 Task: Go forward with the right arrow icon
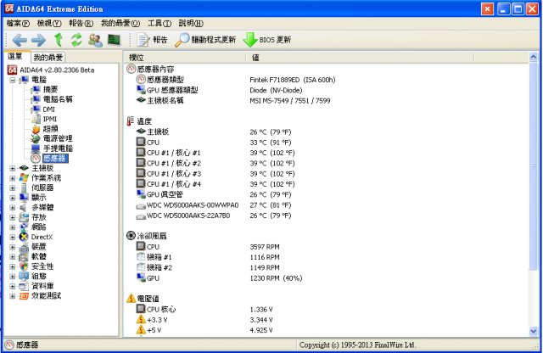[38, 40]
